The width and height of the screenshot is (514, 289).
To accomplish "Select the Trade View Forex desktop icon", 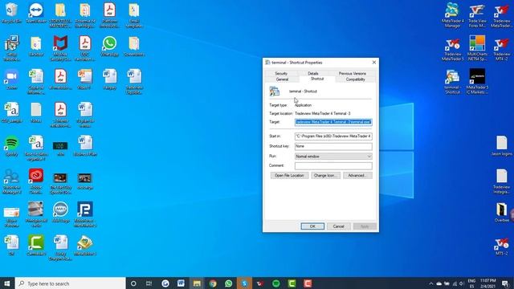I will [x=477, y=15].
